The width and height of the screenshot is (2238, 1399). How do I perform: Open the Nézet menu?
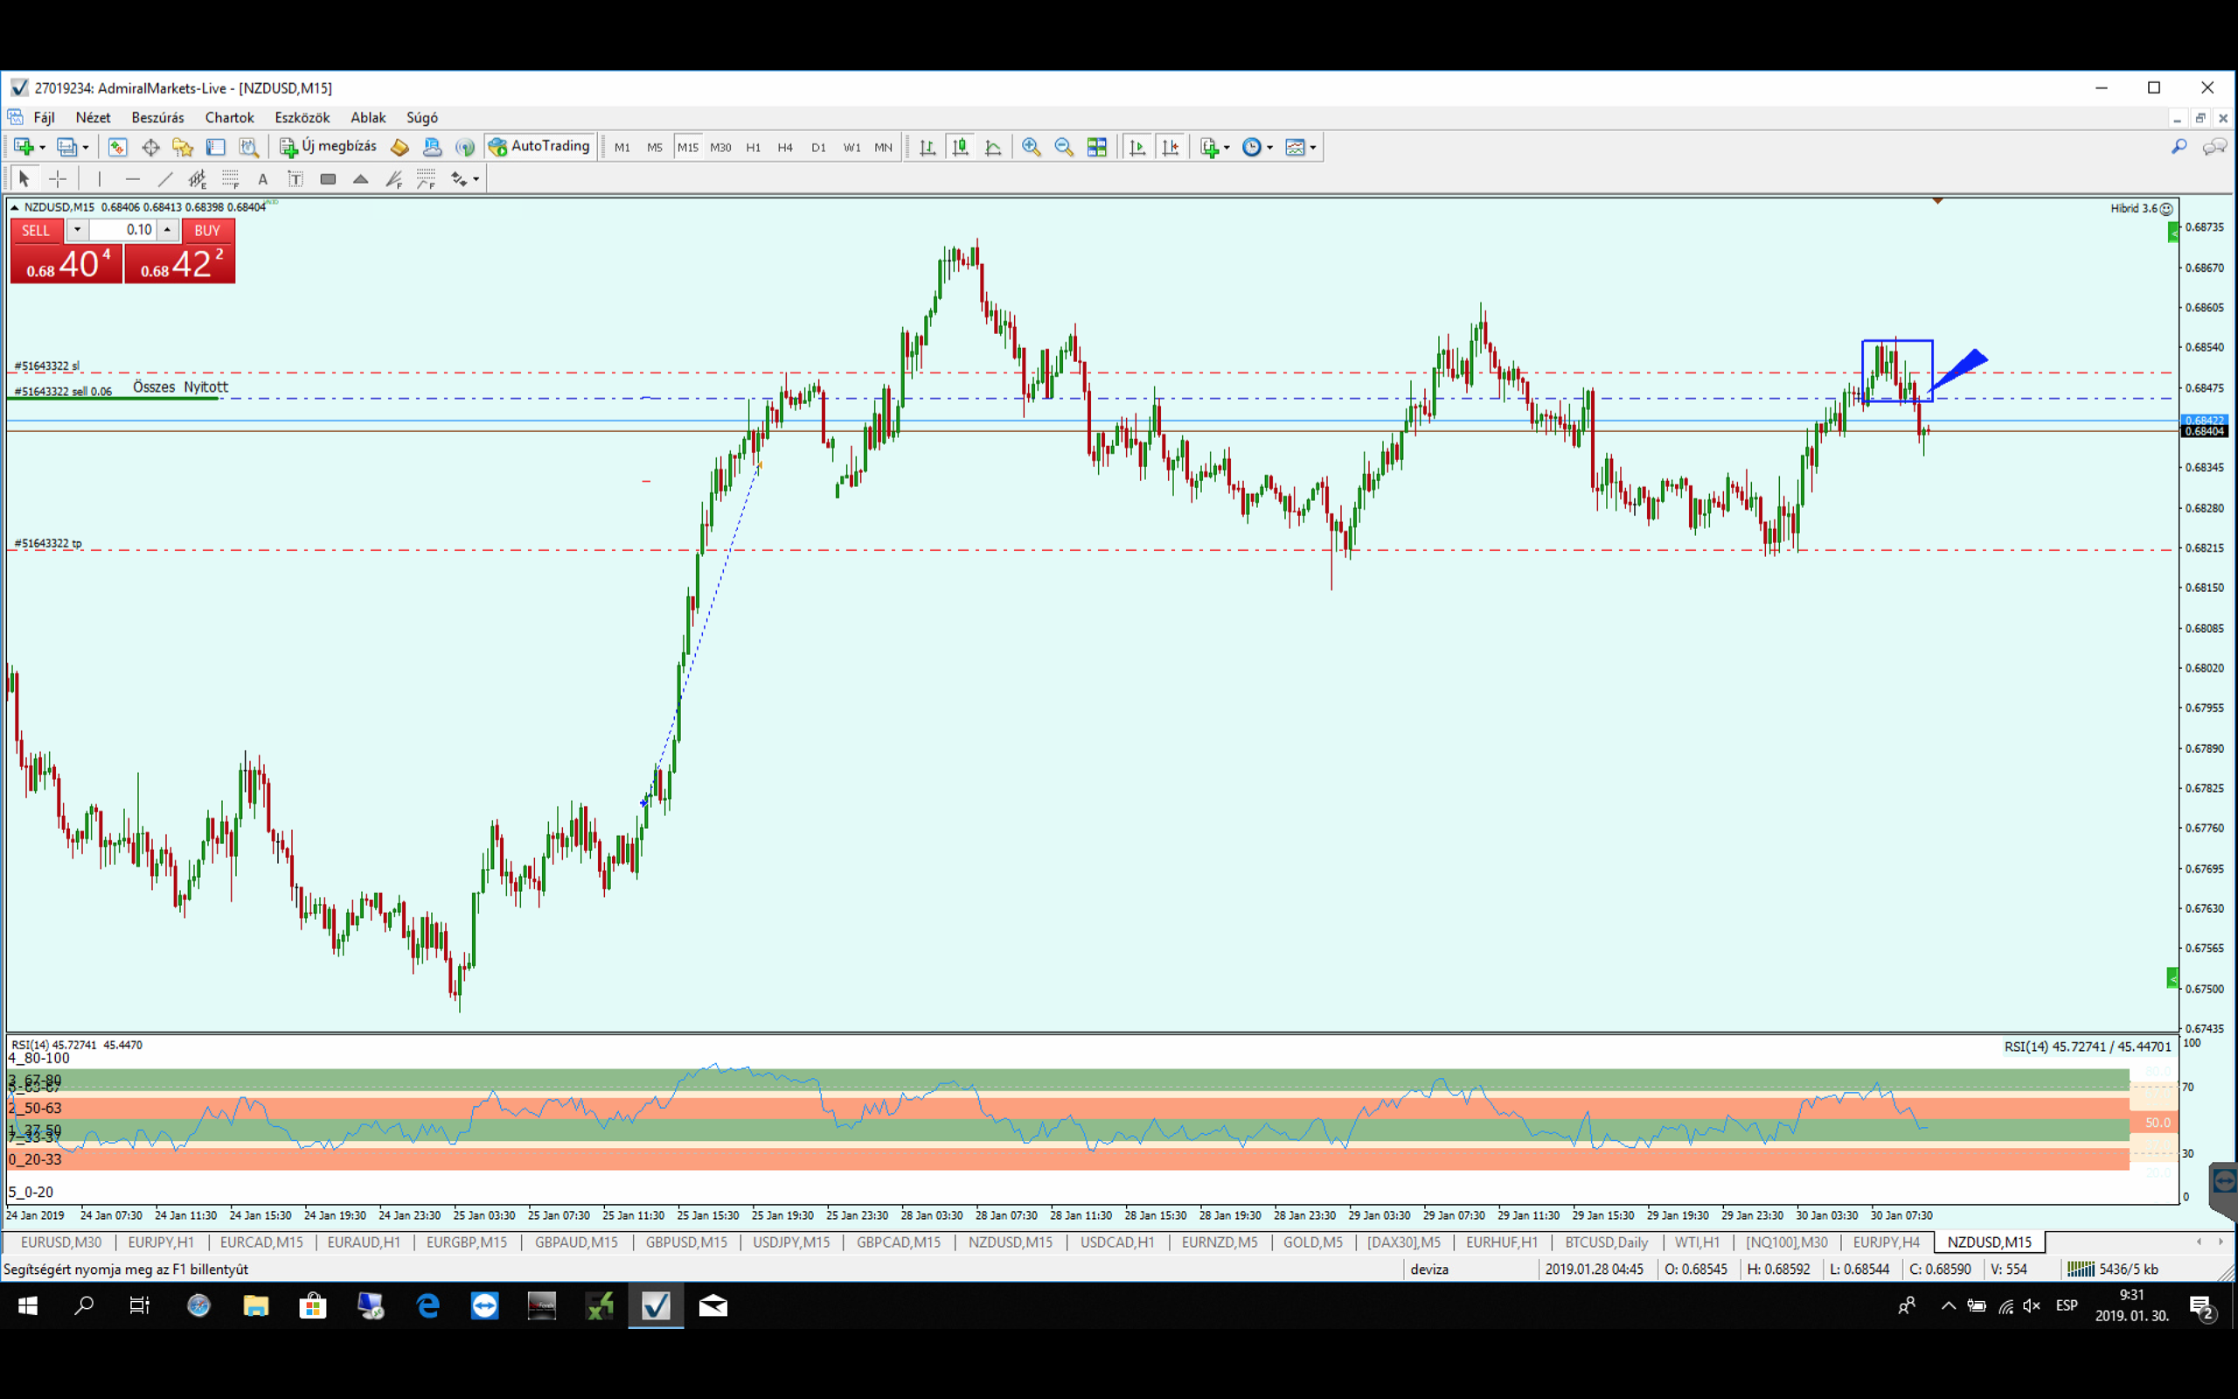coord(93,117)
